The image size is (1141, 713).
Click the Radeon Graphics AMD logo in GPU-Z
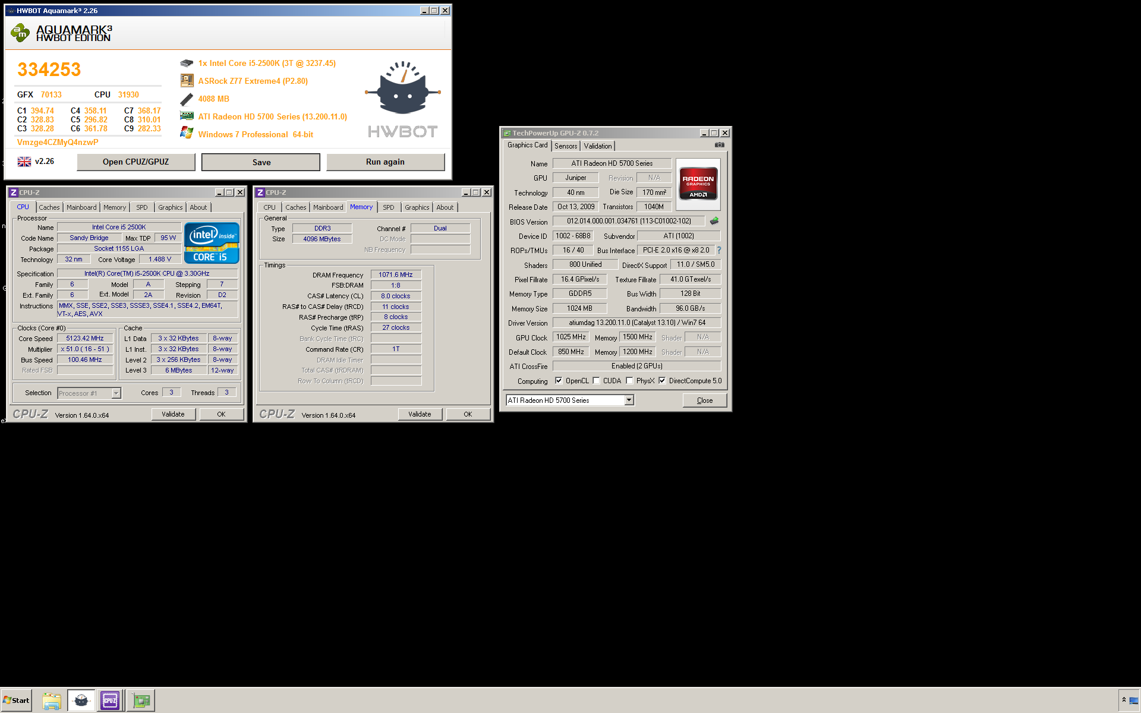(x=698, y=184)
